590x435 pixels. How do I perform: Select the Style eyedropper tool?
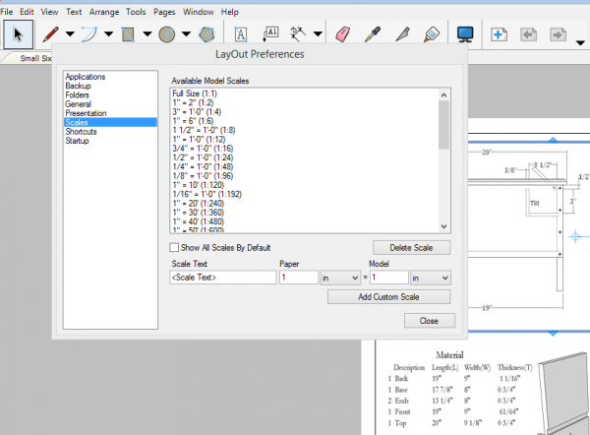pyautogui.click(x=373, y=34)
